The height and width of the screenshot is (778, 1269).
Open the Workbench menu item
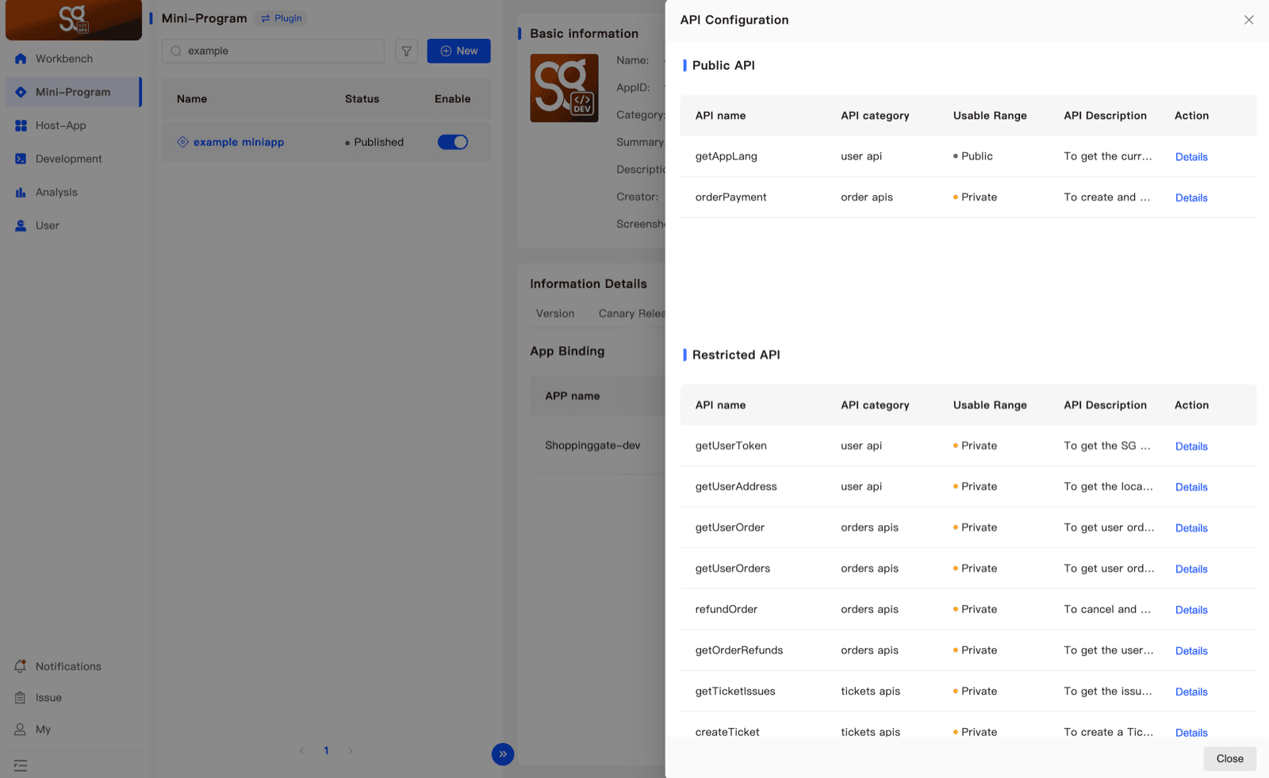click(x=74, y=59)
